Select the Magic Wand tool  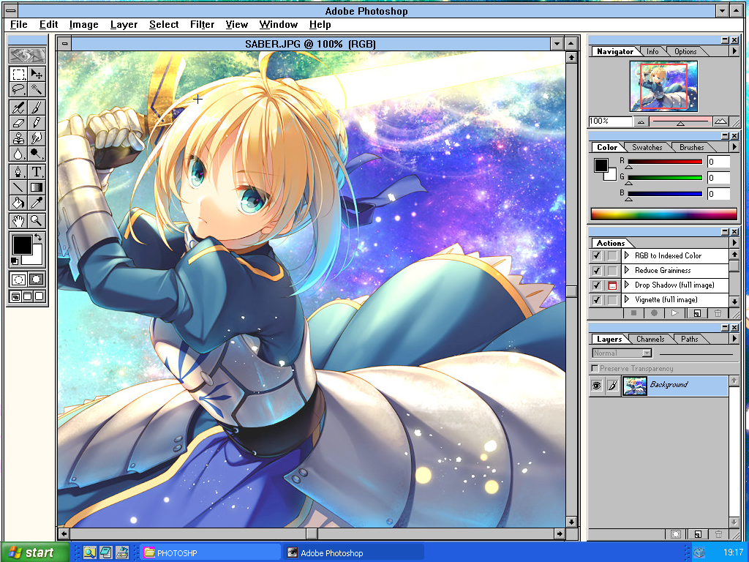pos(36,89)
